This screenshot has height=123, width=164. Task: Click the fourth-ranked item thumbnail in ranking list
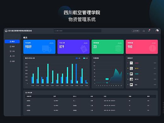click(x=131, y=79)
